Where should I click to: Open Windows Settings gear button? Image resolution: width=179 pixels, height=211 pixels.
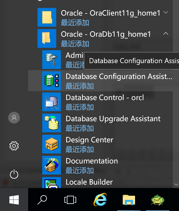(x=14, y=146)
